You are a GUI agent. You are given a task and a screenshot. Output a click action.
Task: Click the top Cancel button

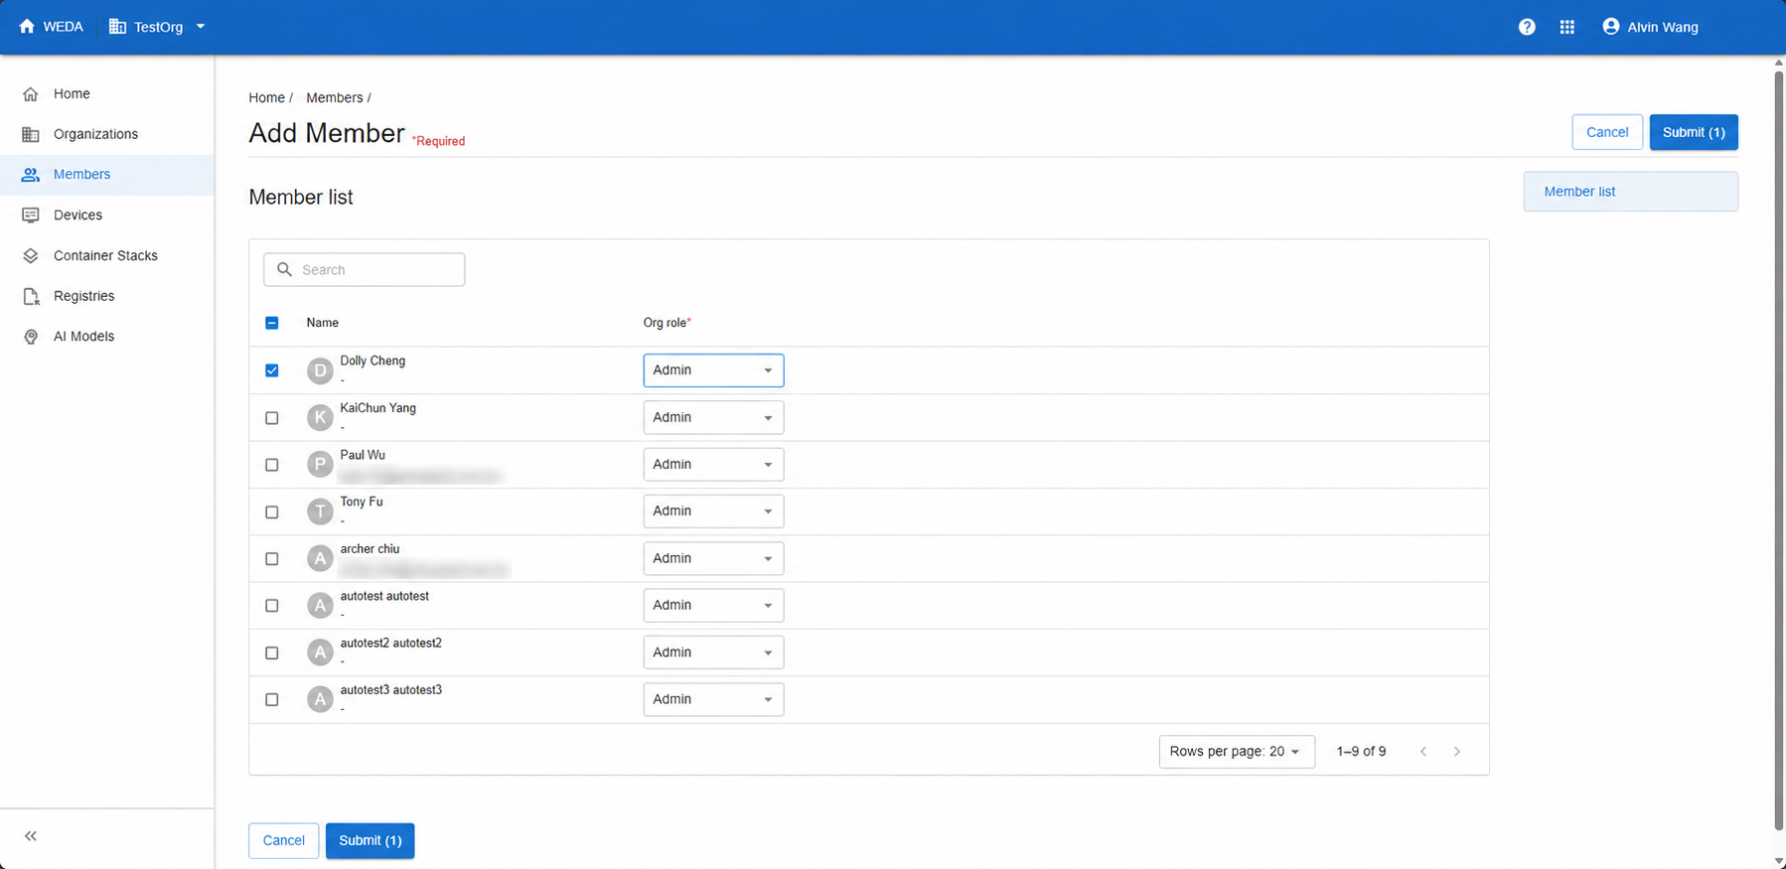pos(1607,132)
